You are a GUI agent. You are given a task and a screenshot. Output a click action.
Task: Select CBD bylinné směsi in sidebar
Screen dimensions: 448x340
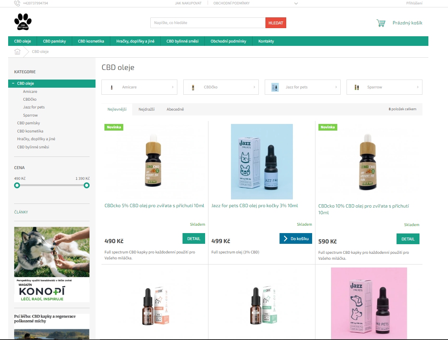tap(33, 147)
